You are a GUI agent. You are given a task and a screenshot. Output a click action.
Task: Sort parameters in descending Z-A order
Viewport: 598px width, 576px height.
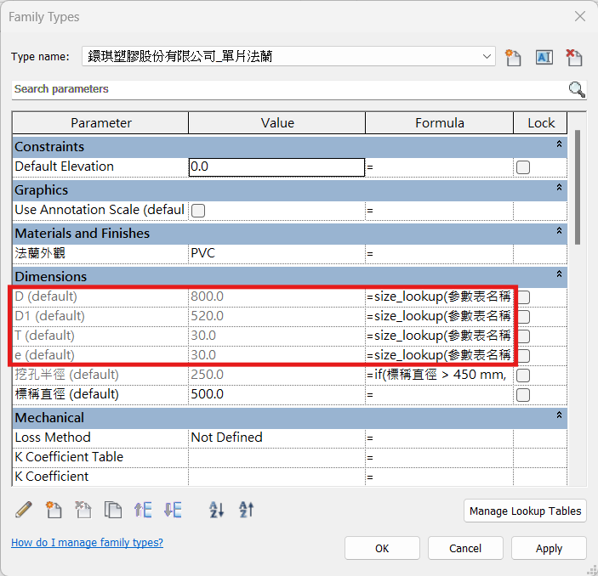coord(246,510)
